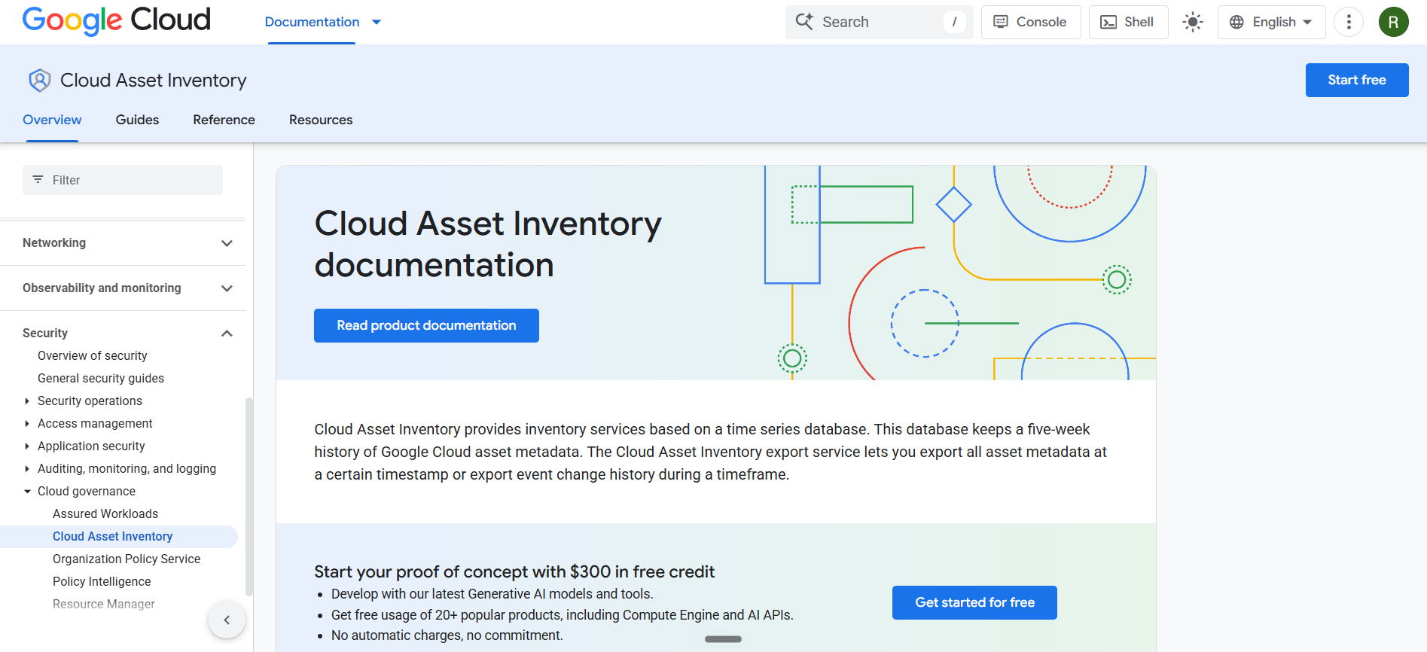The width and height of the screenshot is (1427, 652).
Task: Click the globe language icon
Action: click(x=1236, y=22)
